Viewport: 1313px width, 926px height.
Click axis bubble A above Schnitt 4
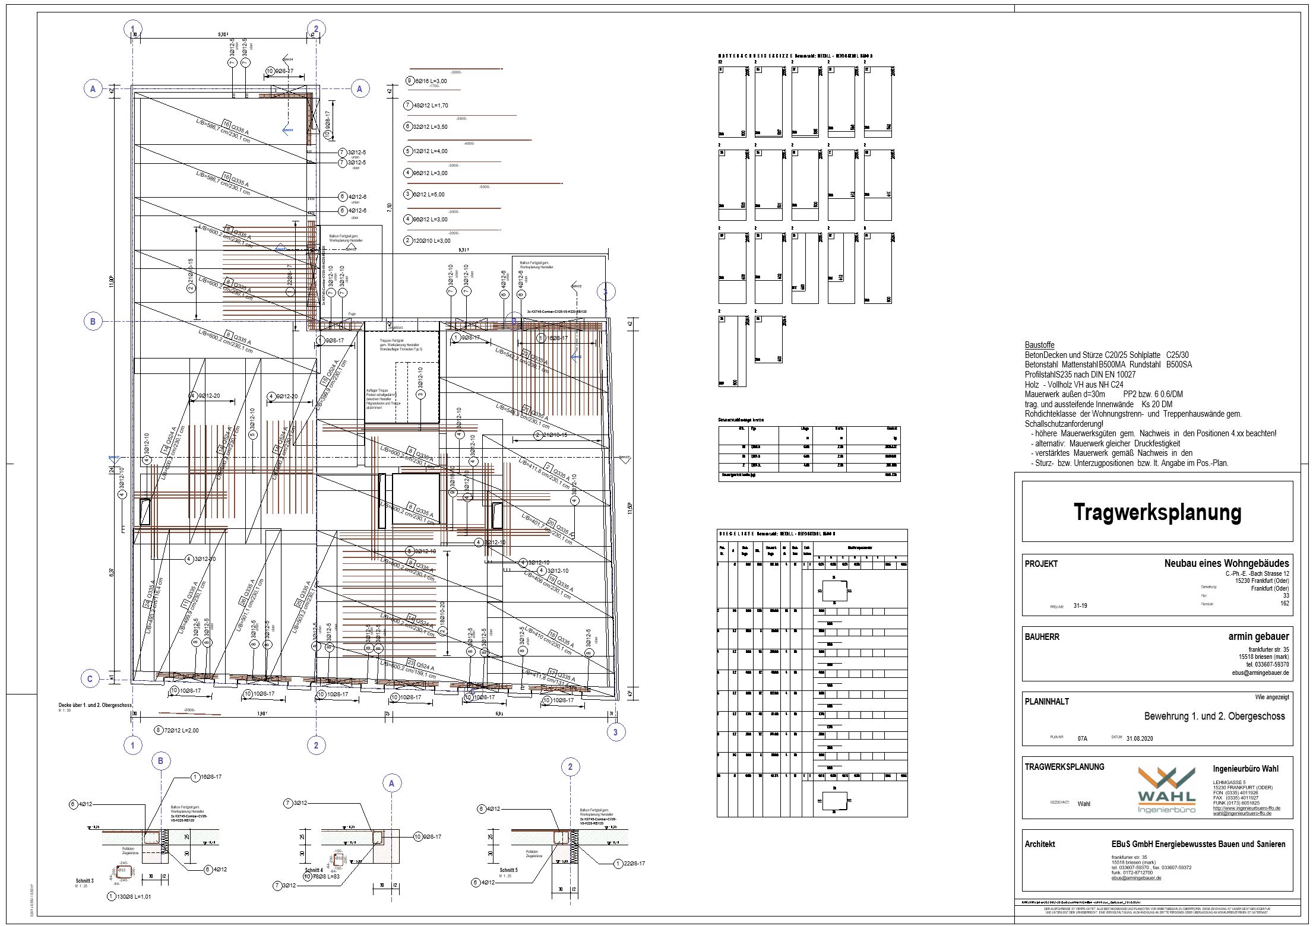[391, 784]
